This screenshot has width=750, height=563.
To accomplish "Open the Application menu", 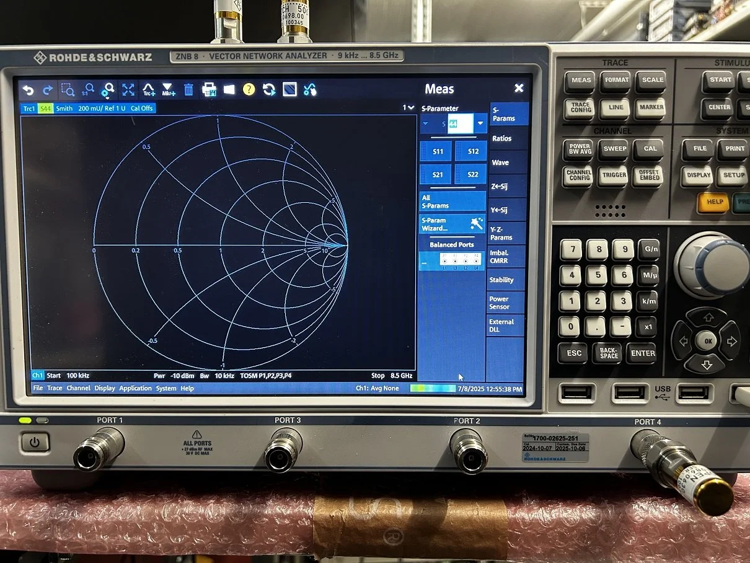I will pyautogui.click(x=135, y=388).
